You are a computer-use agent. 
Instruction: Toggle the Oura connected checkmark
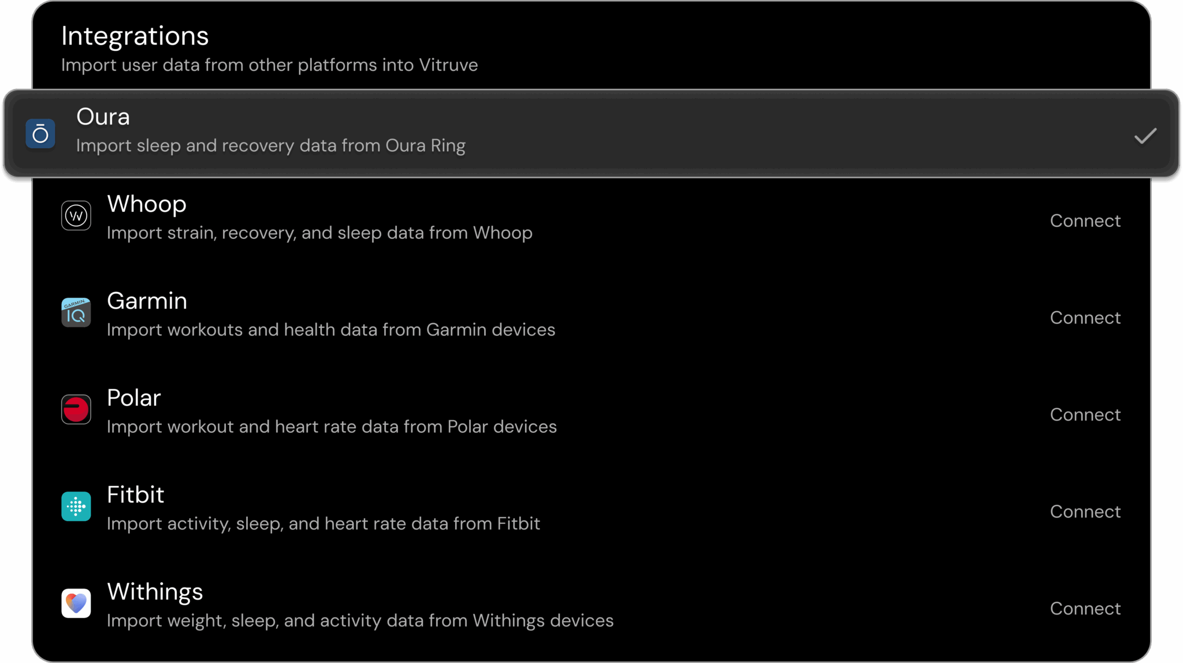pos(1145,136)
